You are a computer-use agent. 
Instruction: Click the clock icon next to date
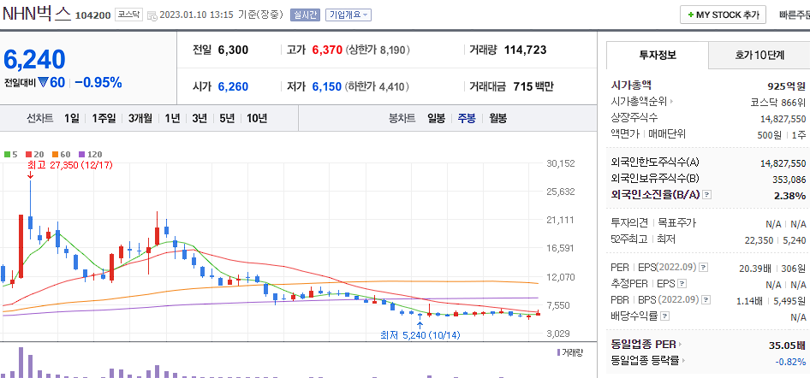coord(152,15)
